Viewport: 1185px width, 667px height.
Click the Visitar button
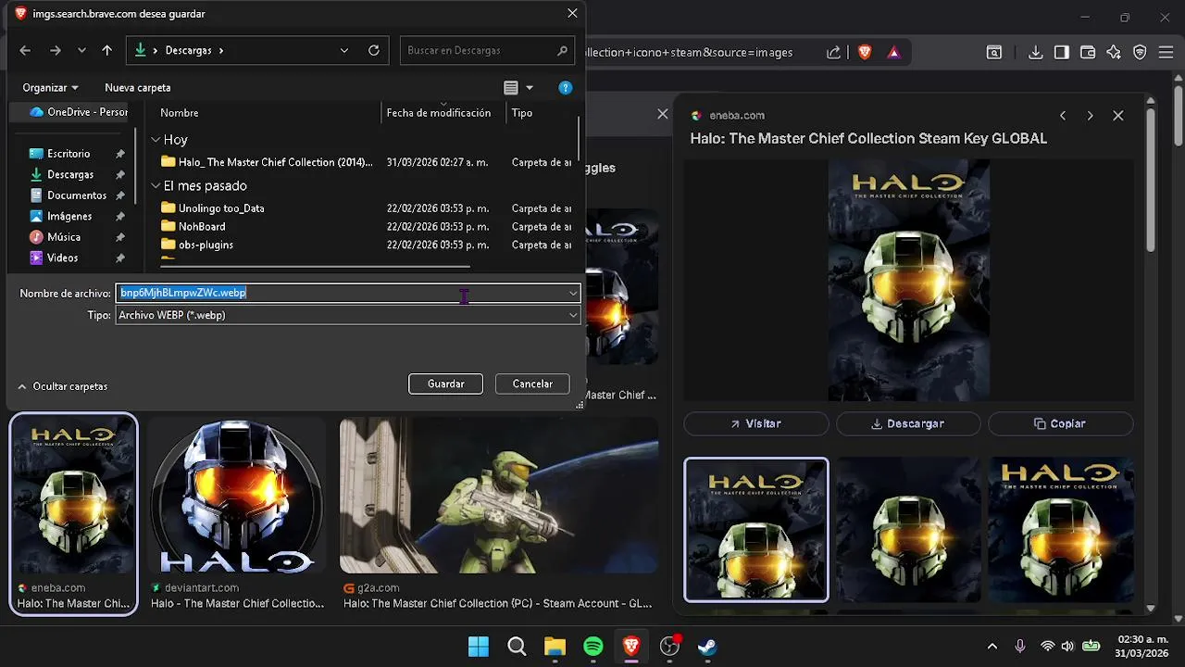tap(755, 423)
